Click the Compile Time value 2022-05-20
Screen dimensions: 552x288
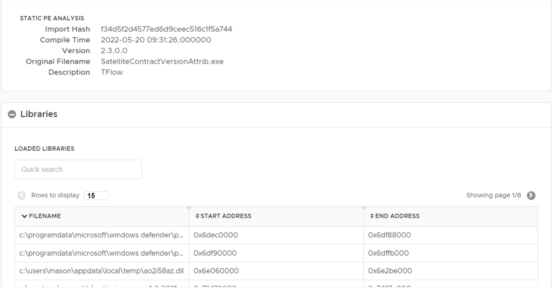click(155, 40)
